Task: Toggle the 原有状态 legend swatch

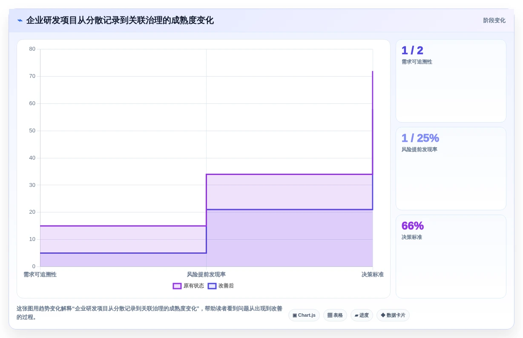Action: (177, 286)
